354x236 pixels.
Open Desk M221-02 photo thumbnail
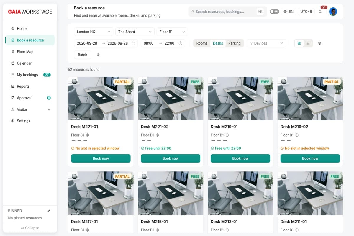coord(171,99)
